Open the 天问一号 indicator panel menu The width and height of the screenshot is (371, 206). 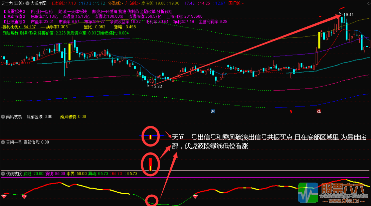tap(3, 142)
